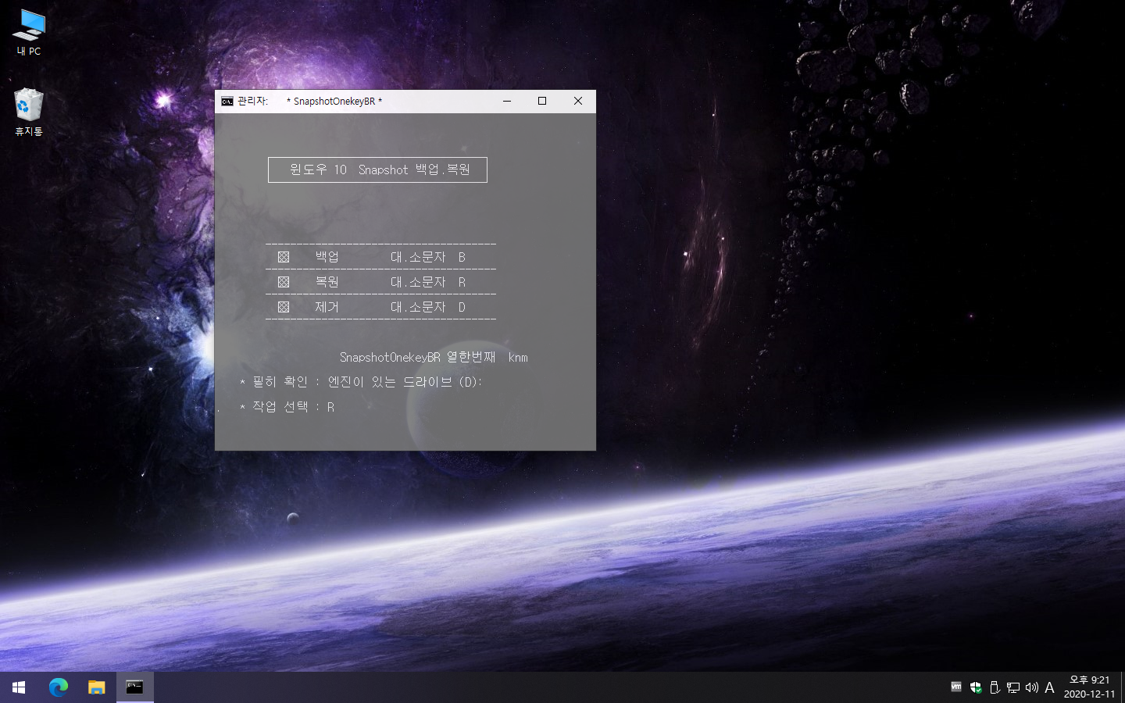1125x703 pixels.
Task: Open the Windows Start menu
Action: (19, 687)
